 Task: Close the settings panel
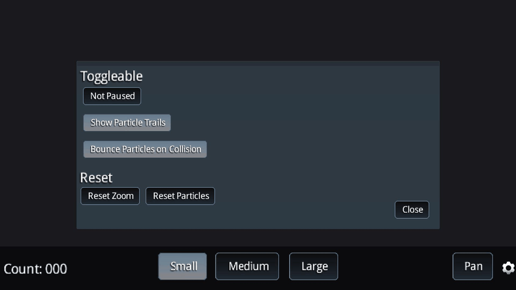pos(412,210)
